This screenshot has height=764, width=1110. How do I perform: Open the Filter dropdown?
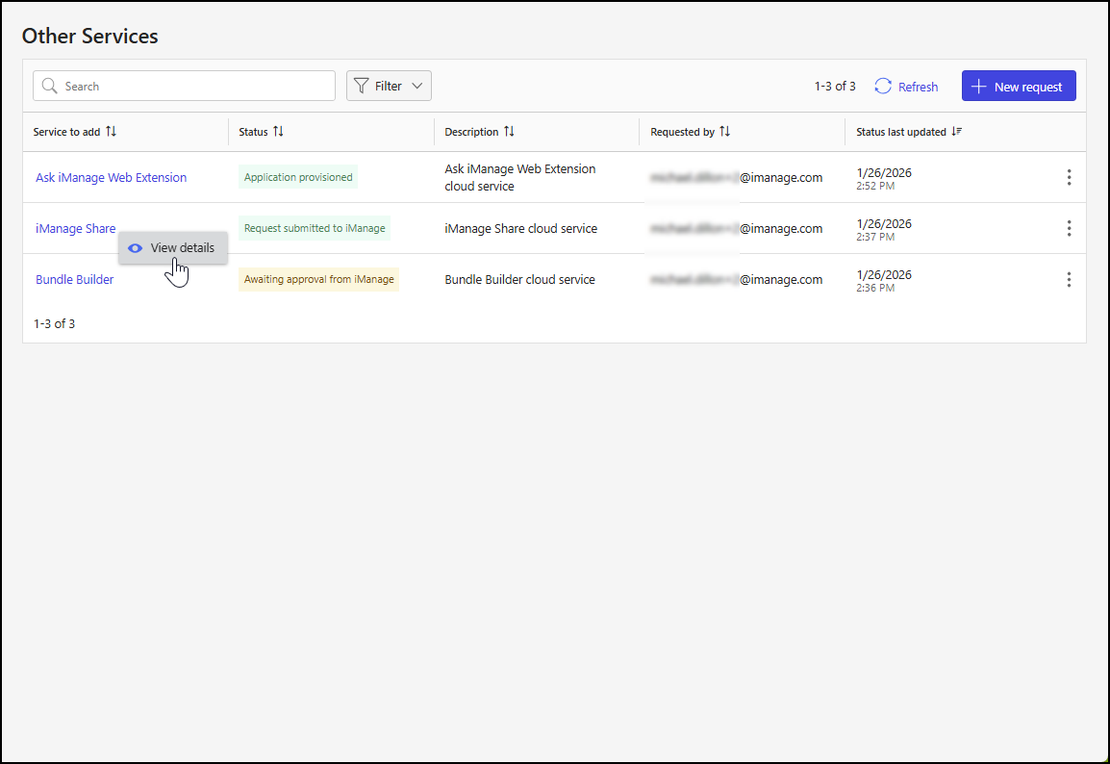click(x=389, y=86)
